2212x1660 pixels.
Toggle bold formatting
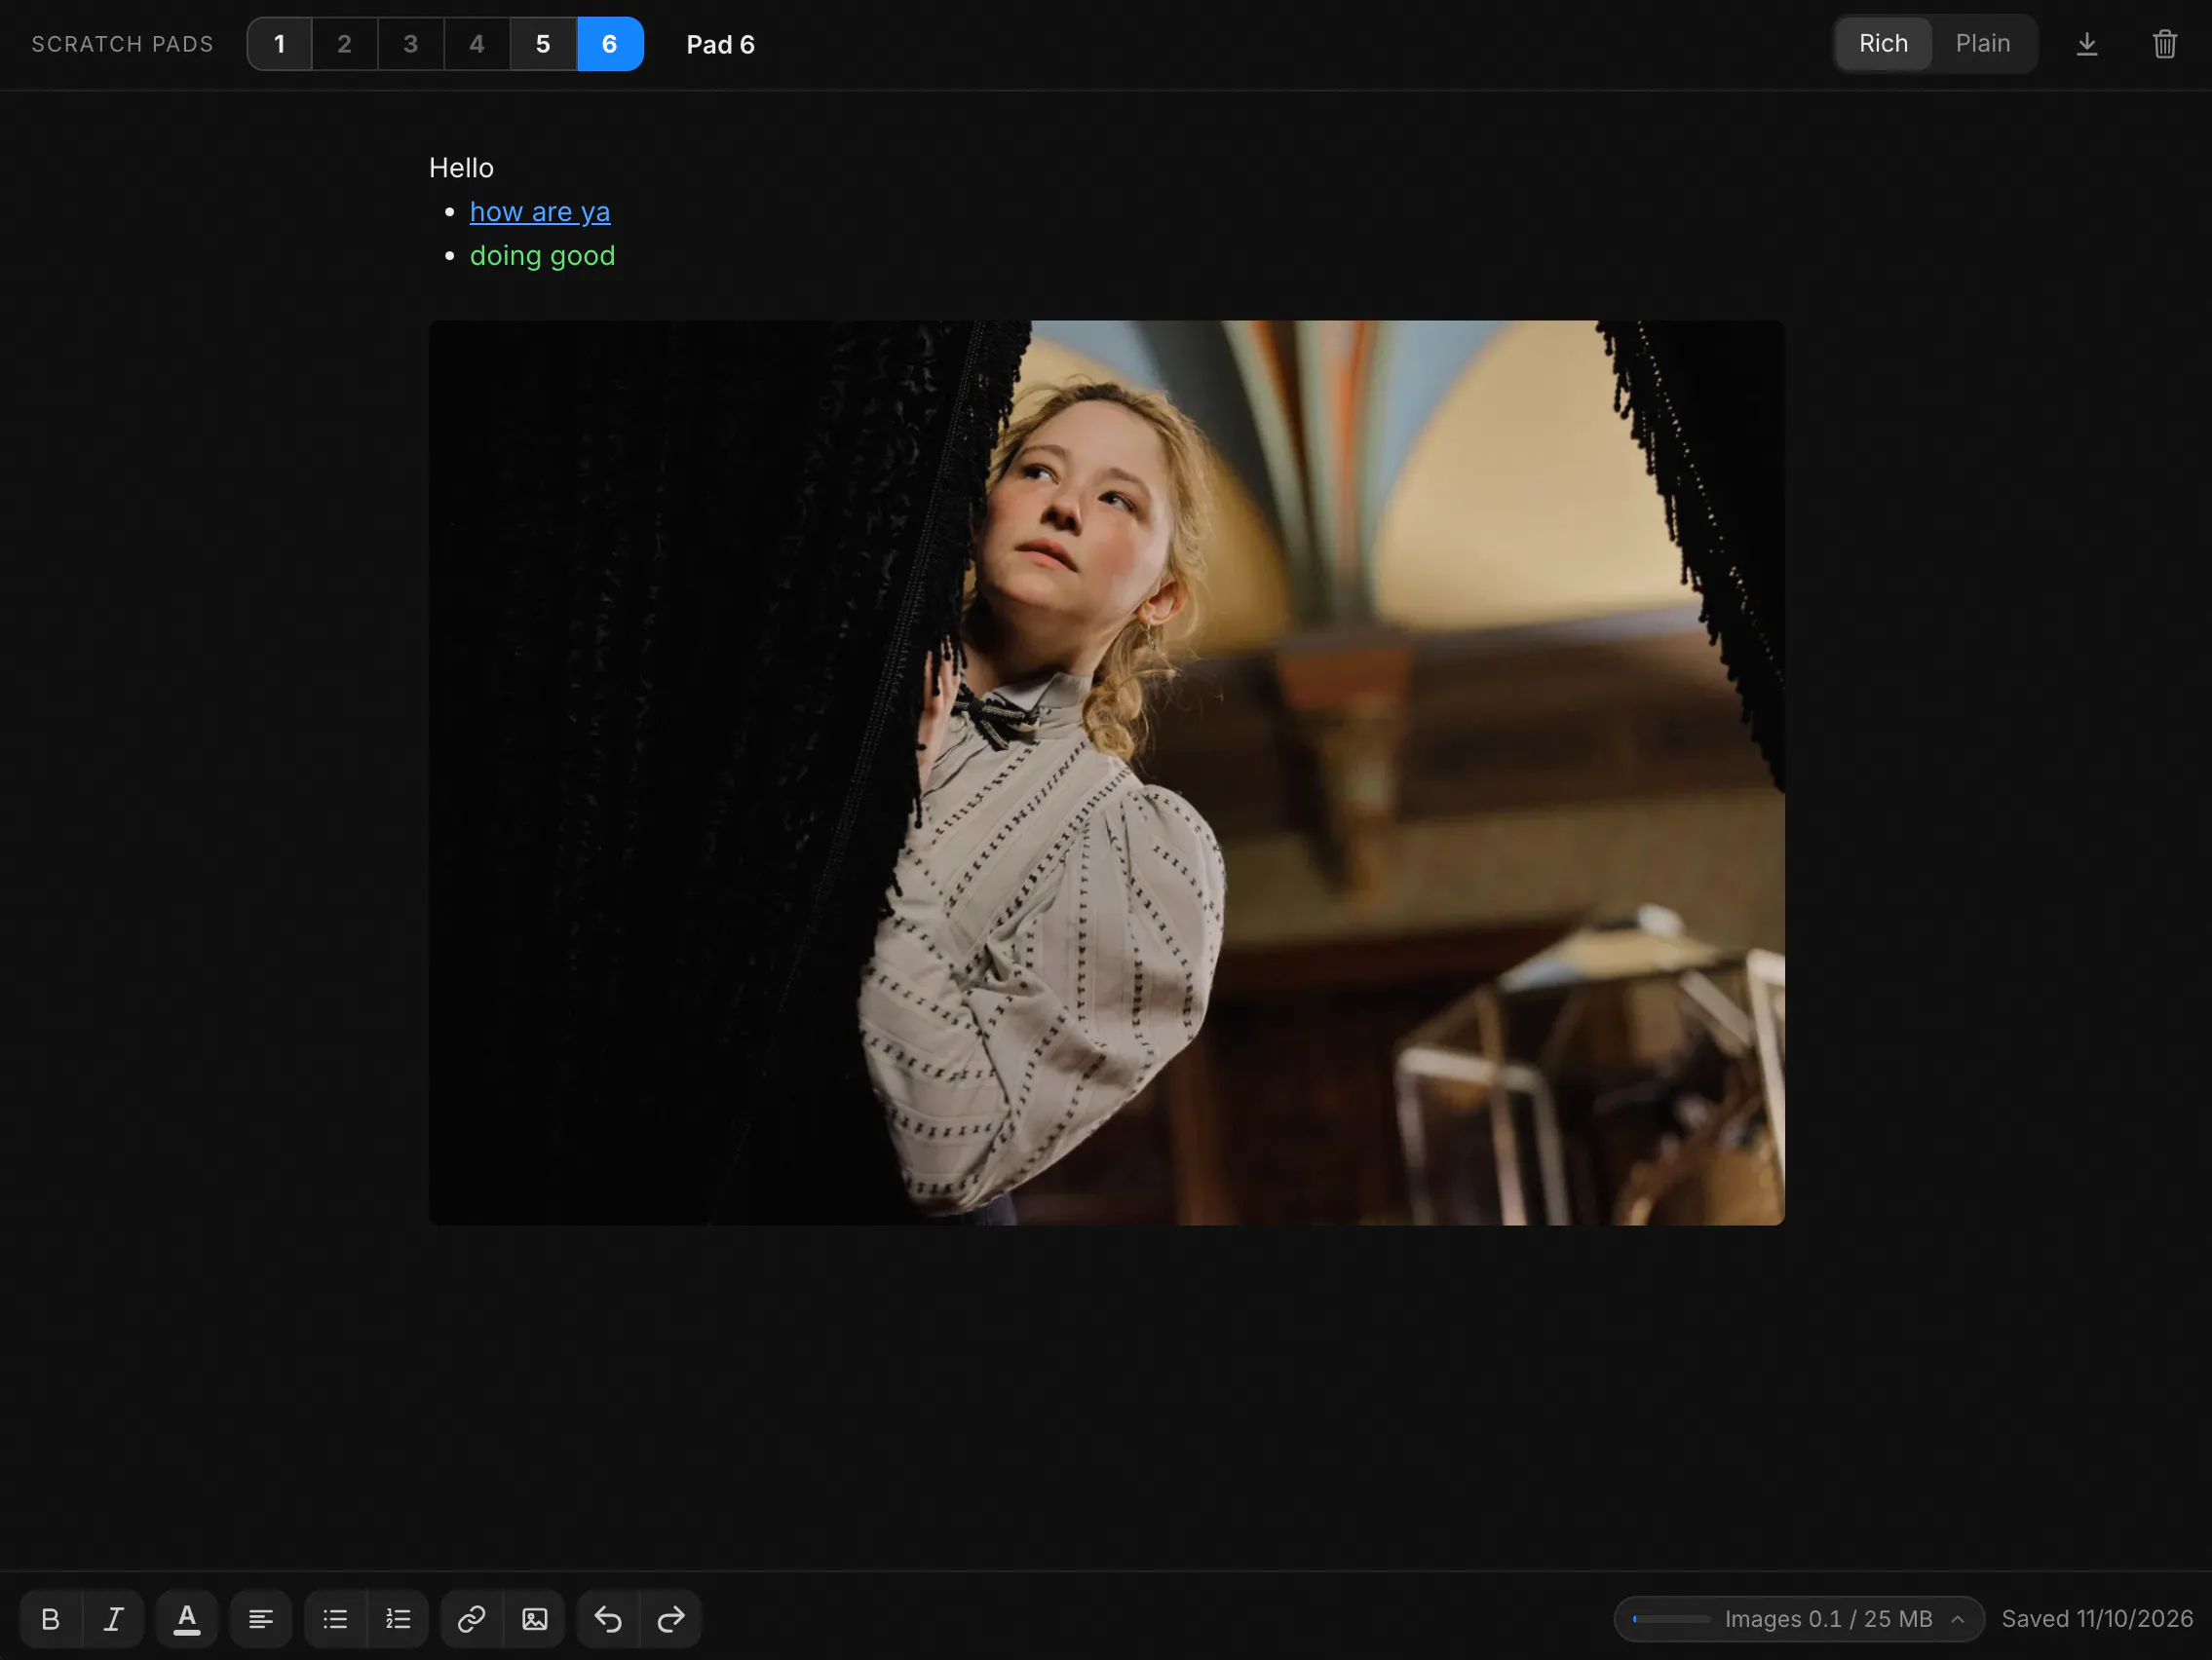coord(50,1619)
